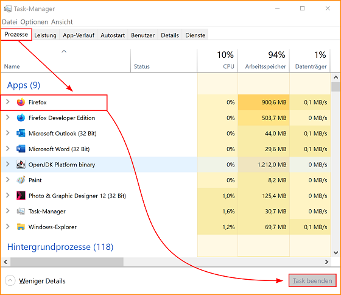Minimize the Task-Manager window
This screenshot has width=341, height=295.
(277, 9)
